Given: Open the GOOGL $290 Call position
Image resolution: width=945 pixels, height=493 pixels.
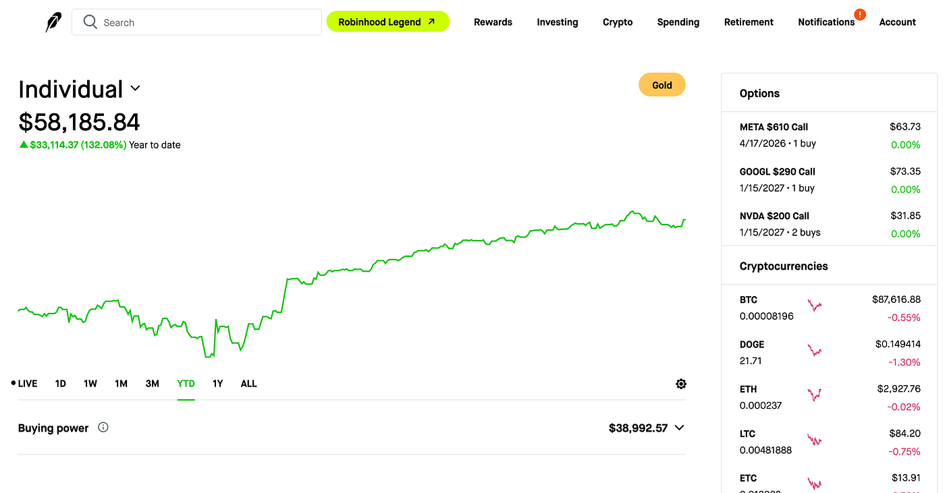Looking at the screenshot, I should [830, 179].
